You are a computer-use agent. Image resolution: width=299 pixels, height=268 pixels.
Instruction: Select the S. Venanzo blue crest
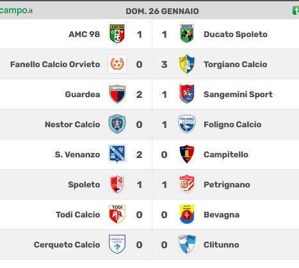click(117, 154)
